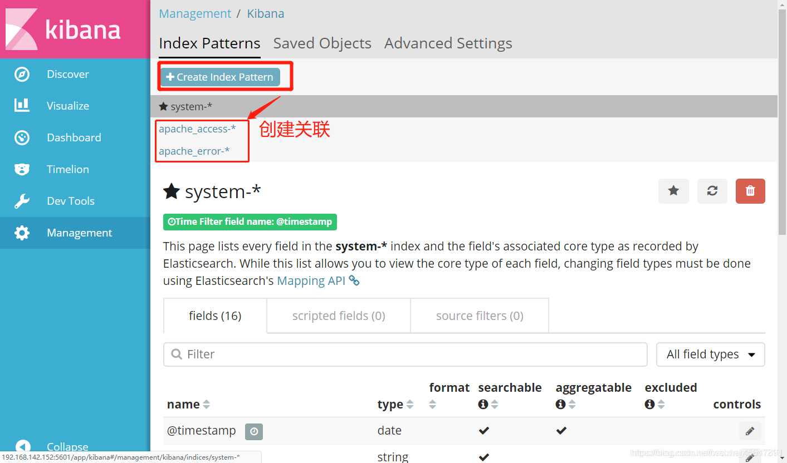Image resolution: width=787 pixels, height=463 pixels.
Task: Collapse the sidebar with arrow icon
Action: 23,446
